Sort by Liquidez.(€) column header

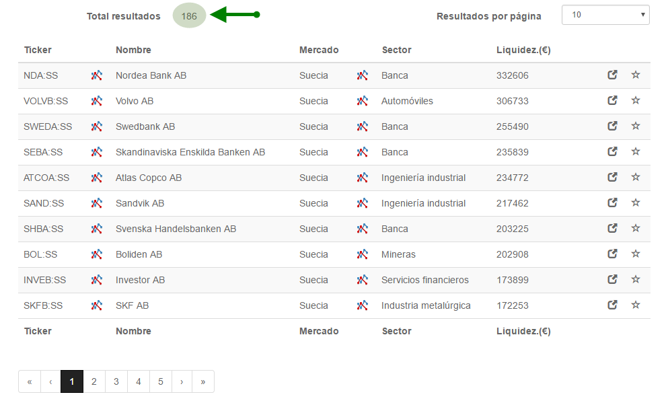(x=523, y=50)
